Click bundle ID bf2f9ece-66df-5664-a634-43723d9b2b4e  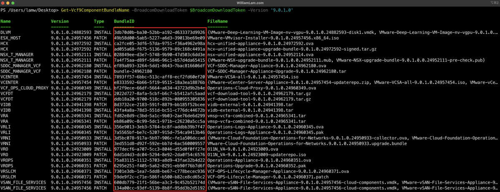click(159, 87)
